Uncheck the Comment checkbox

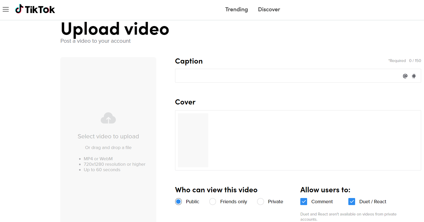coord(304,202)
